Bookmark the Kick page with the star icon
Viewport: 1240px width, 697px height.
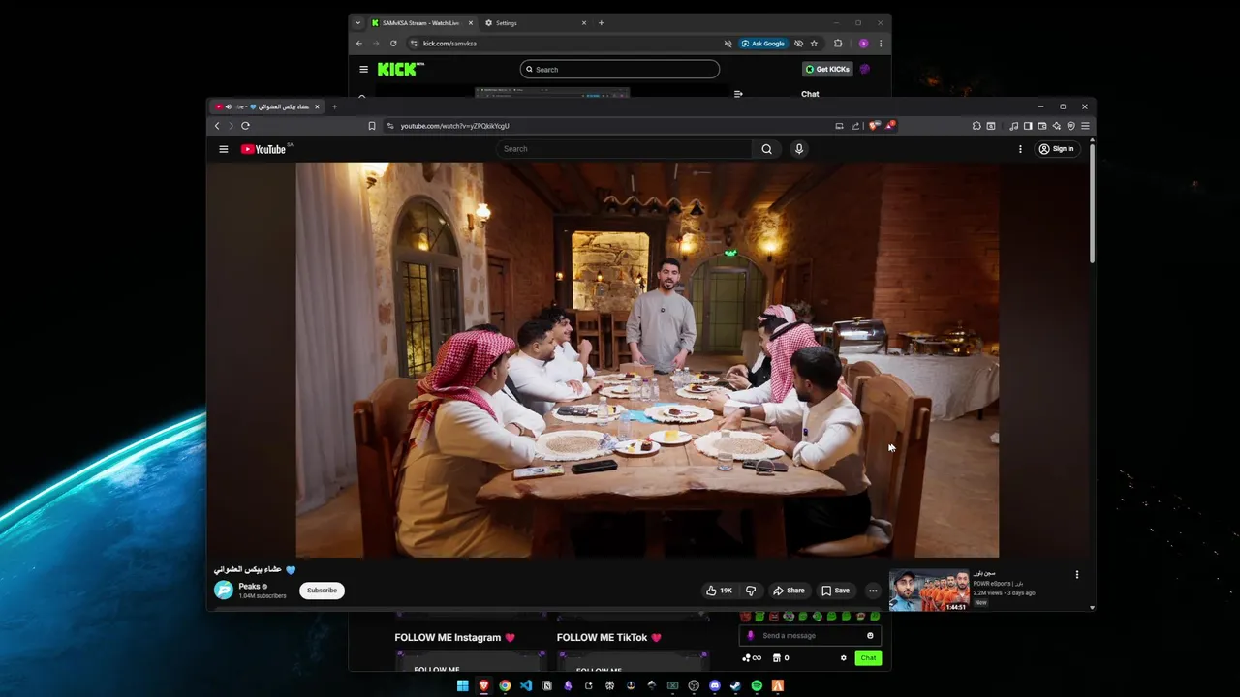[814, 44]
